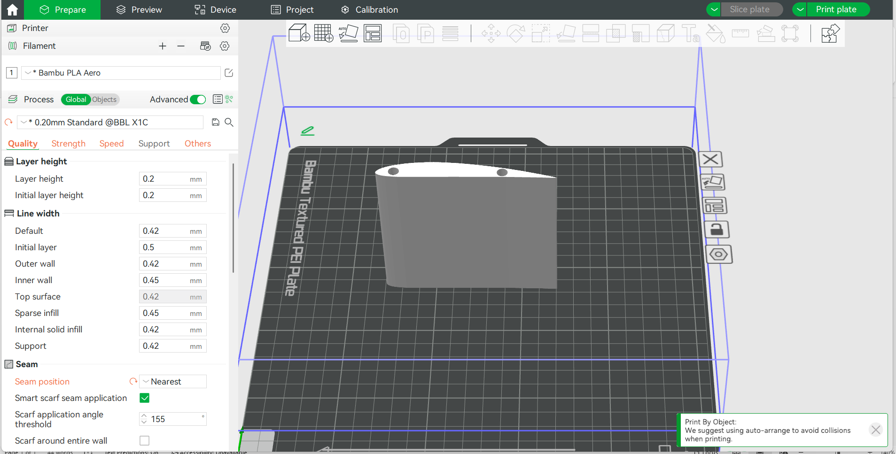The width and height of the screenshot is (896, 454).
Task: Toggle the Advanced settings switch
Action: (x=198, y=100)
